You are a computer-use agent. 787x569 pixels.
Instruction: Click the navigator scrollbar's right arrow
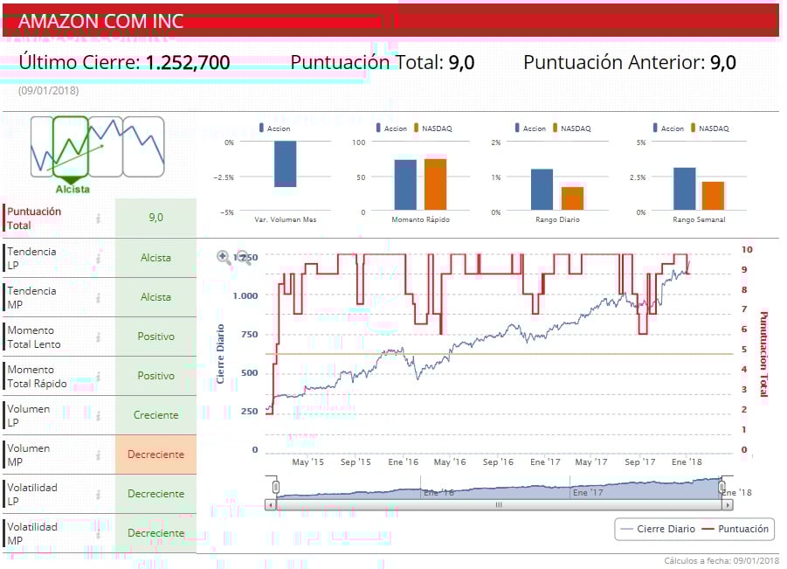pyautogui.click(x=728, y=504)
